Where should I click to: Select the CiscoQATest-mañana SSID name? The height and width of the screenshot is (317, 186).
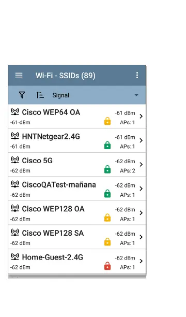point(59,184)
